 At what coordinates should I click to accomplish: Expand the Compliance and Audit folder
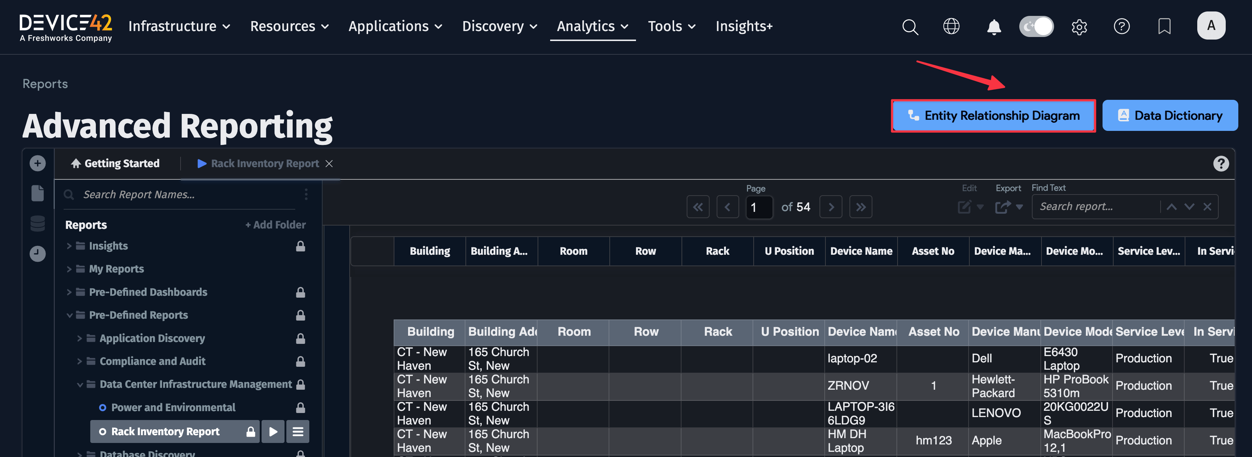point(80,361)
